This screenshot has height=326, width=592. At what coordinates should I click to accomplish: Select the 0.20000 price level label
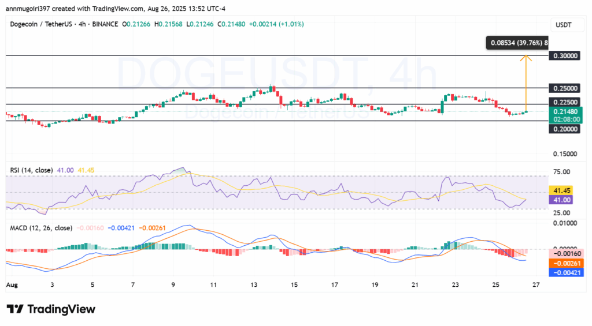pos(565,129)
